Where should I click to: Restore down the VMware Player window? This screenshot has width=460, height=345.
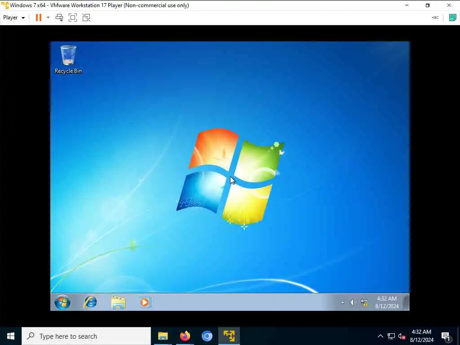click(x=428, y=5)
